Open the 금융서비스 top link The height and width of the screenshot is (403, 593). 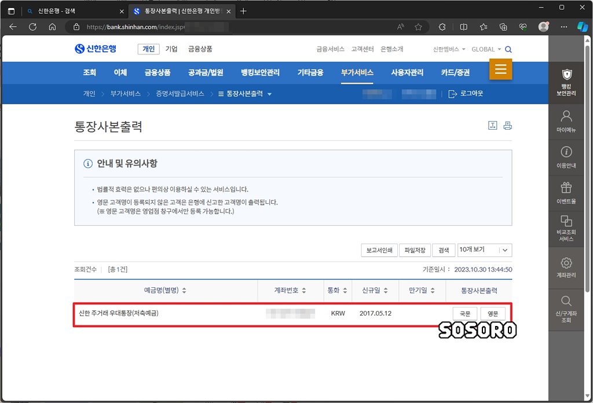pyautogui.click(x=330, y=49)
